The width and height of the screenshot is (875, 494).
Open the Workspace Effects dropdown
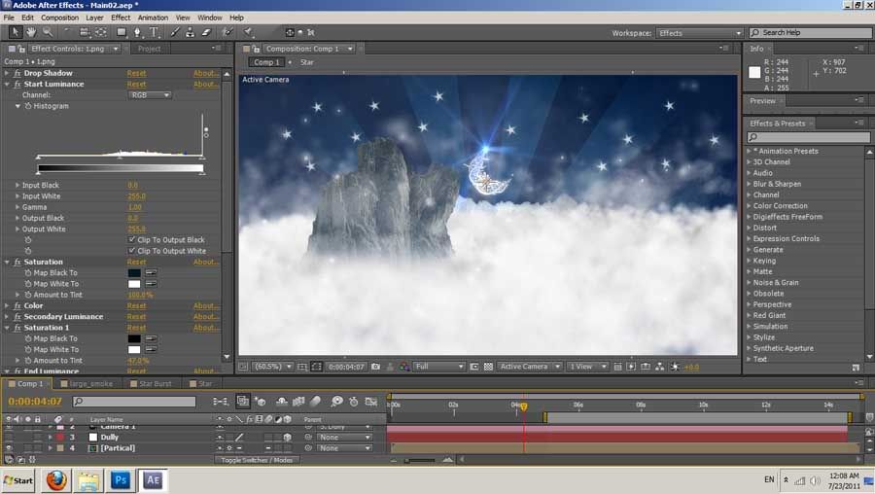click(x=699, y=33)
